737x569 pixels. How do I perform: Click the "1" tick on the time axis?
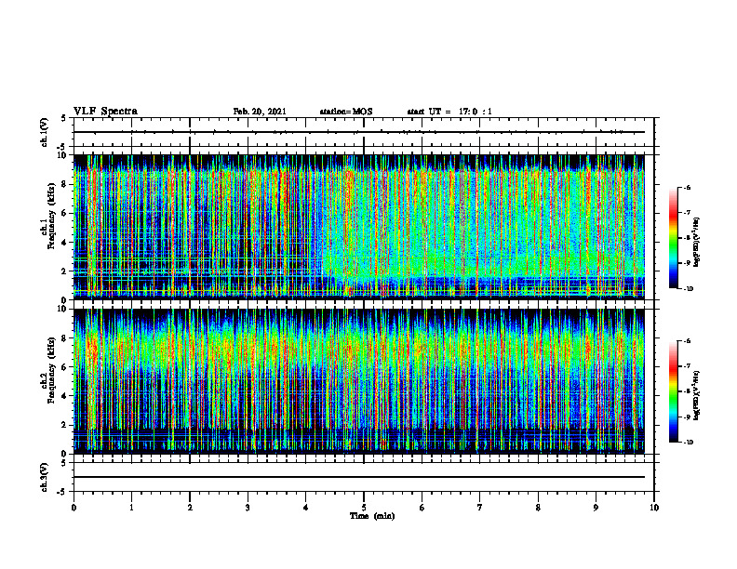click(132, 508)
